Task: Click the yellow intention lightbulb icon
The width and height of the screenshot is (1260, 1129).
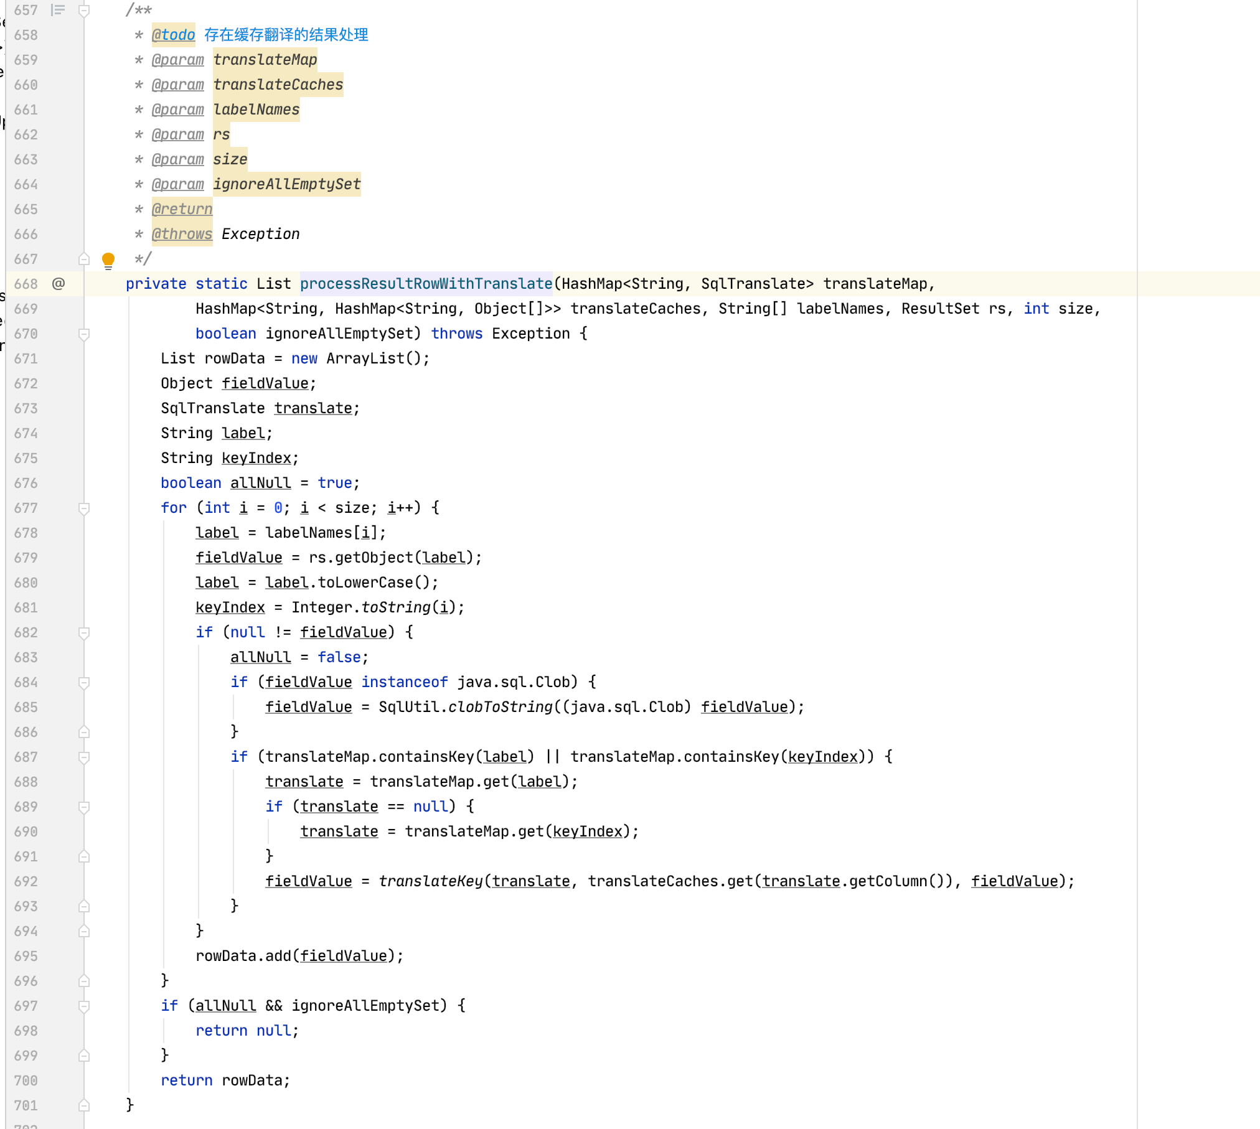Action: [108, 260]
